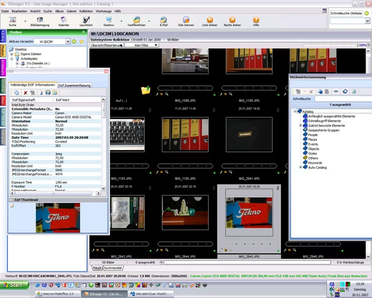
Task: Click the green go button next to Schnellsuche
Action: (x=367, y=13)
